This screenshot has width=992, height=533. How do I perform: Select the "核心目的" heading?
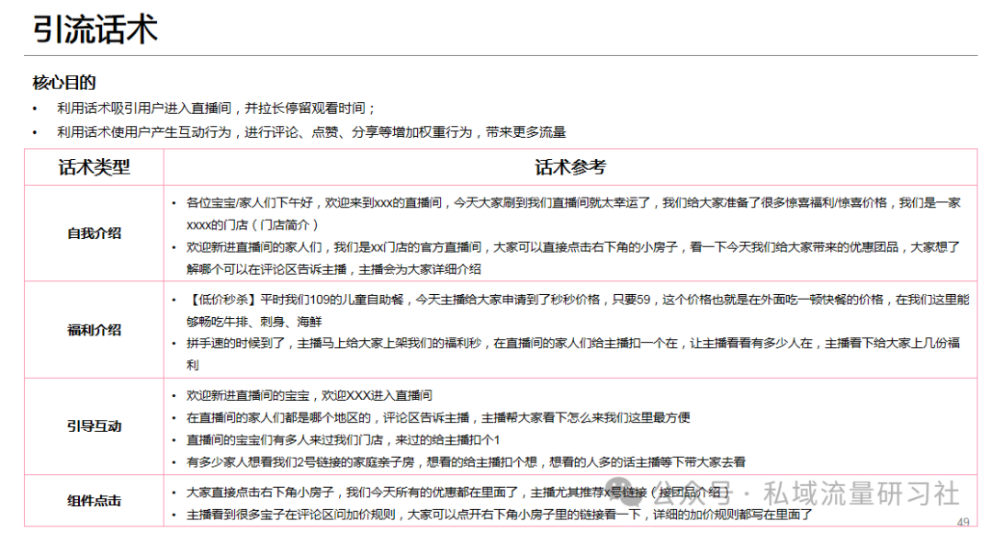pos(64,83)
